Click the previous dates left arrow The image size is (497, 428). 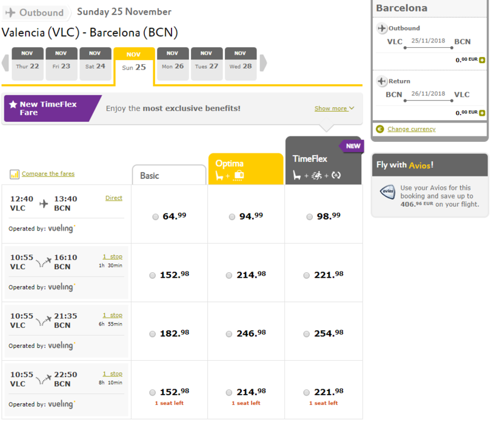(5, 63)
